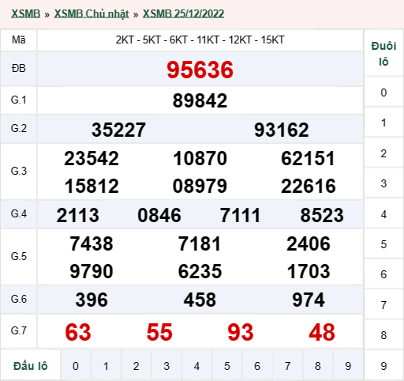
Task: Select digit 7 in Đầu lô row
Action: point(287,366)
